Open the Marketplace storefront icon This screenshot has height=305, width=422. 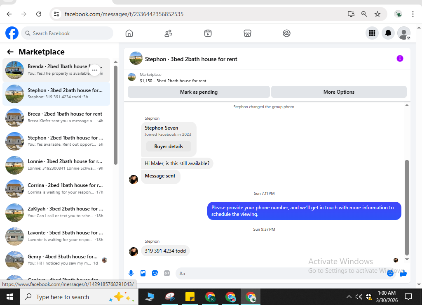pyautogui.click(x=247, y=33)
